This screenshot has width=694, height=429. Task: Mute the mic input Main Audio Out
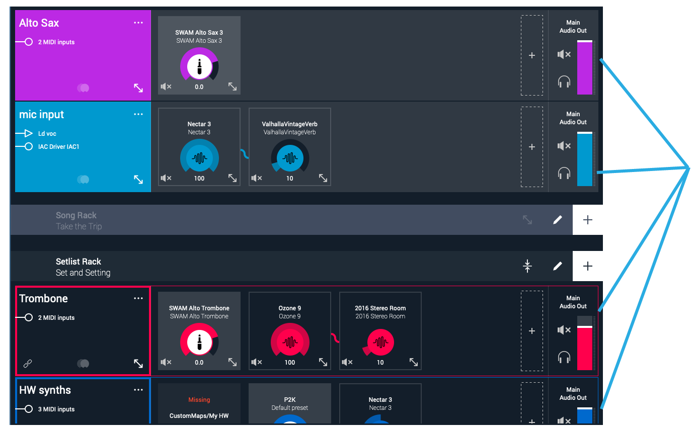tap(564, 146)
